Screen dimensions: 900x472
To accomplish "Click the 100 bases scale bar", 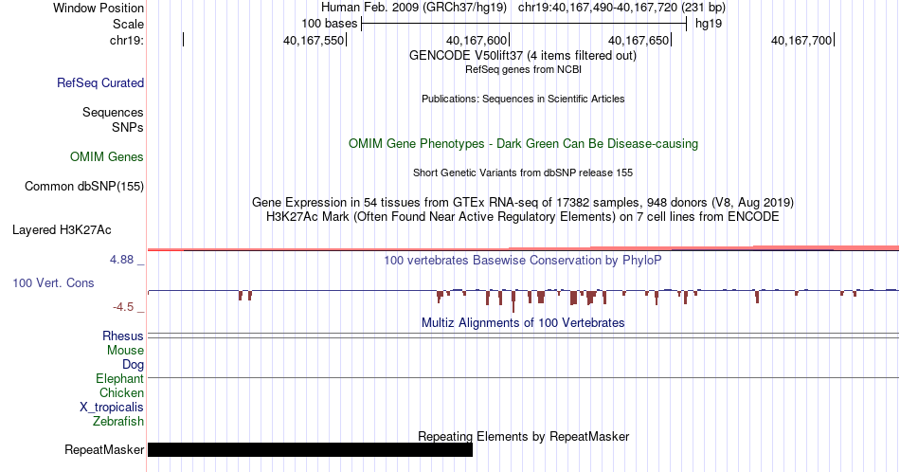I will click(524, 24).
